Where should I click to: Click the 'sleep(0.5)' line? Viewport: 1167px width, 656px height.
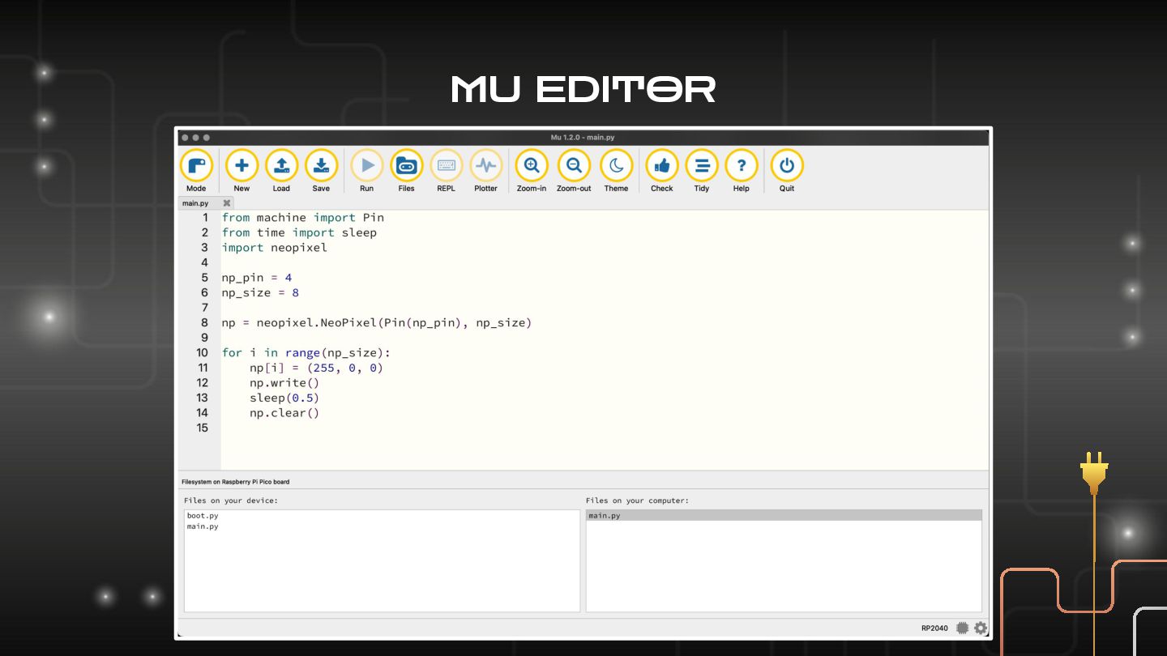(284, 398)
